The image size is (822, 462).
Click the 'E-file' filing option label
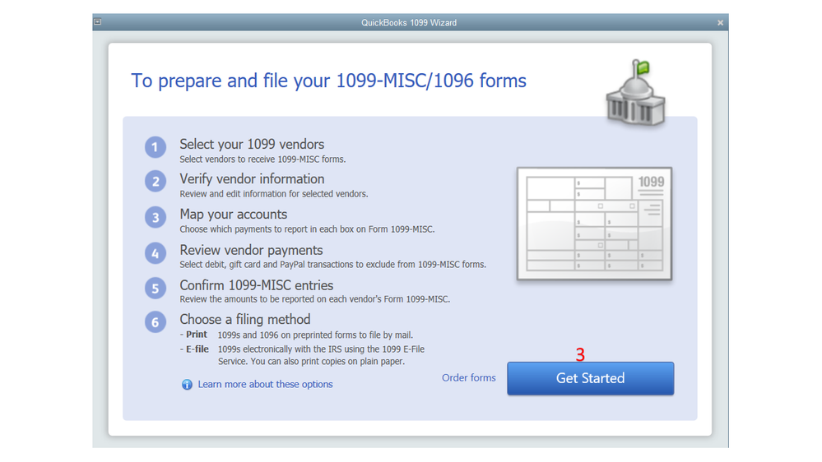point(197,349)
